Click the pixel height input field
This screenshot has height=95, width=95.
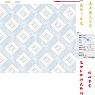86,40
